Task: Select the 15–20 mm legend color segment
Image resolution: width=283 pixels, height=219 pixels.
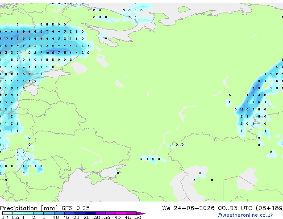Action: [70, 213]
